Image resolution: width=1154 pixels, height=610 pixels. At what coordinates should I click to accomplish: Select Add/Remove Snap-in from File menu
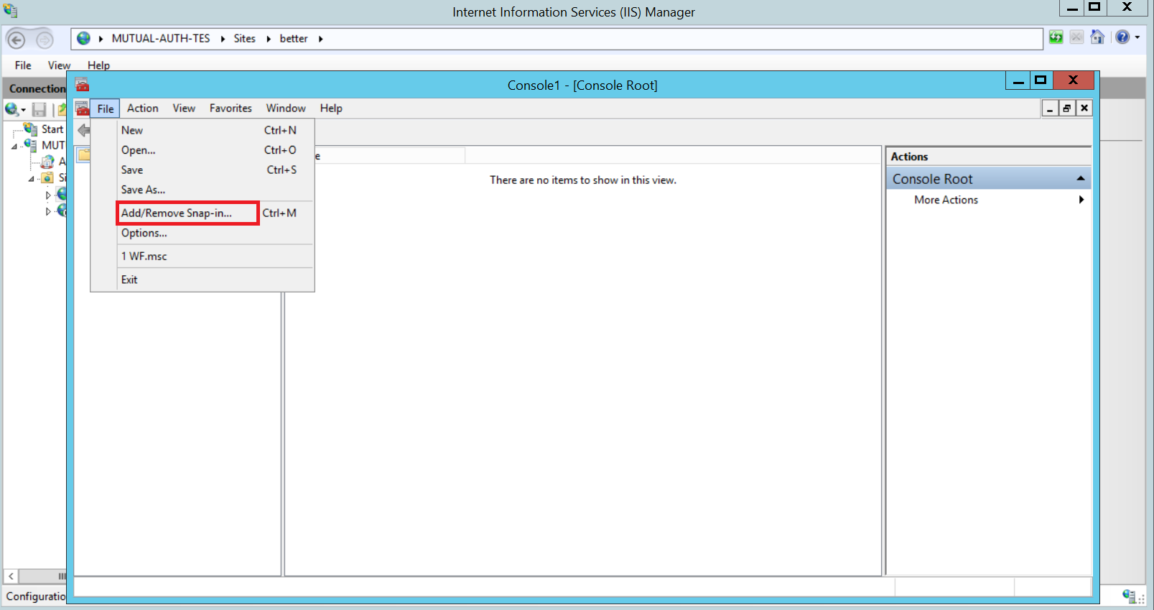[177, 213]
